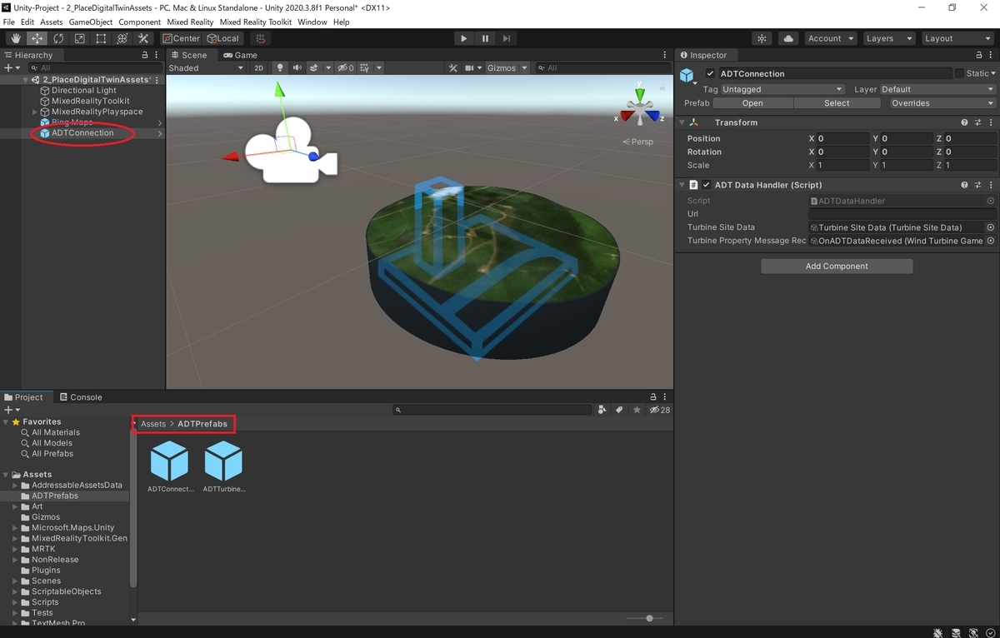Click the prefab Open button
The image size is (1000, 638).
pyautogui.click(x=752, y=103)
